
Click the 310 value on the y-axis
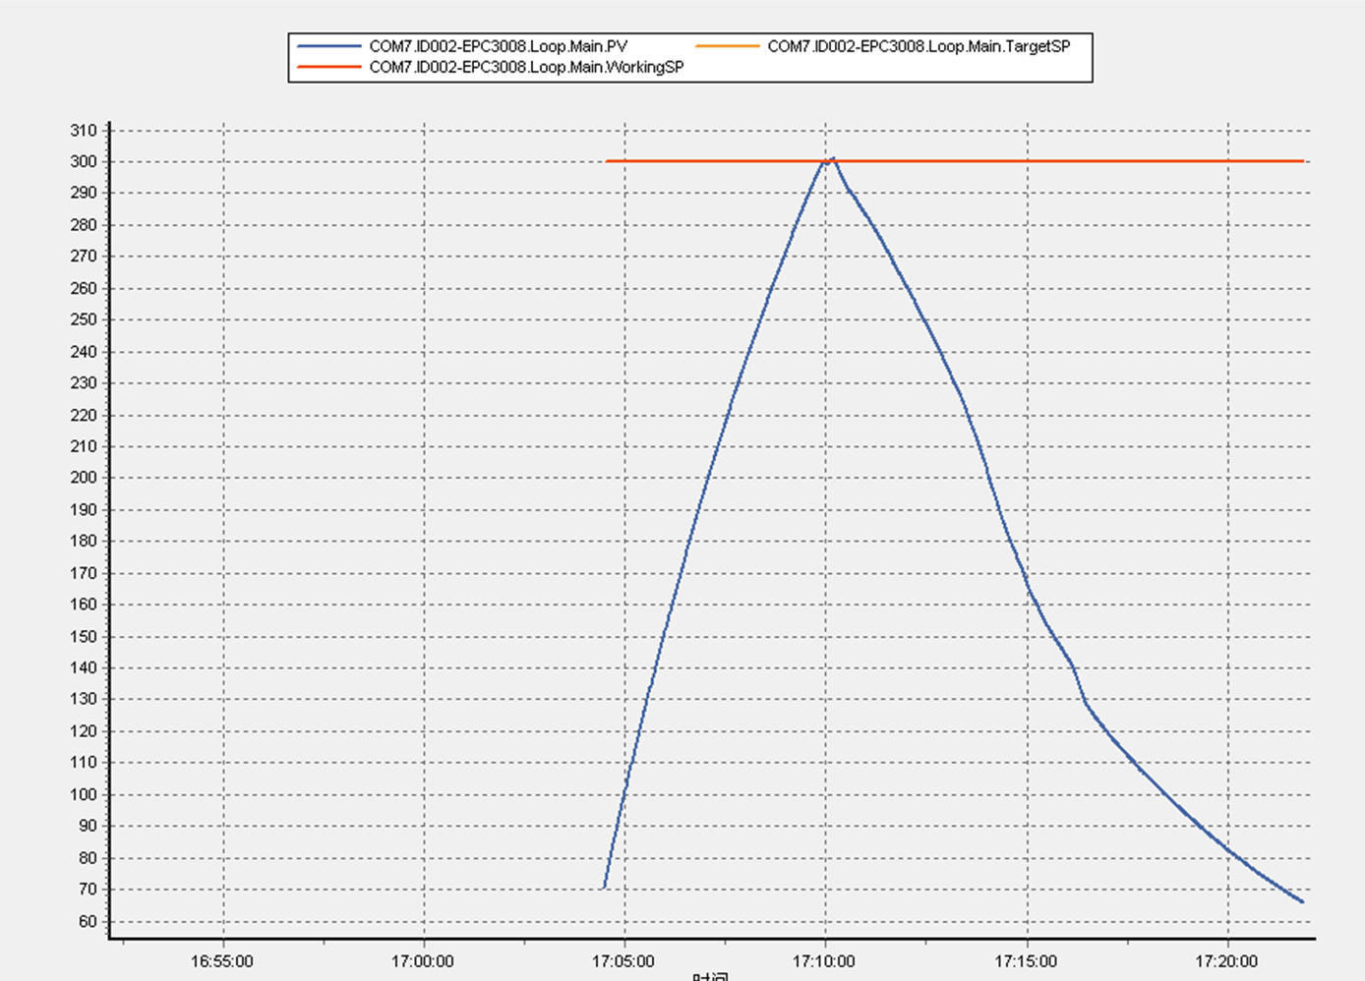click(84, 130)
